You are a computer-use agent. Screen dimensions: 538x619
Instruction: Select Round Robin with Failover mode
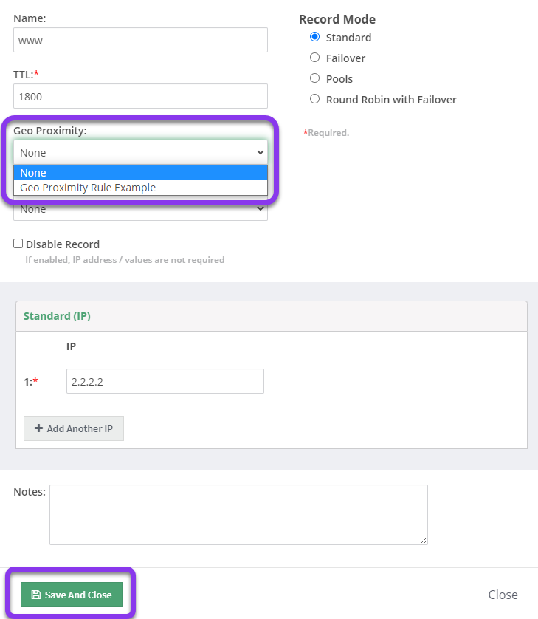click(314, 99)
